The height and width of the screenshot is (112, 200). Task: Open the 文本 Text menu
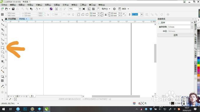click(65, 5)
